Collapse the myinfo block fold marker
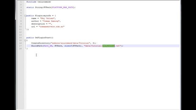The height and width of the screenshot is (110, 196). [x=25, y=16]
